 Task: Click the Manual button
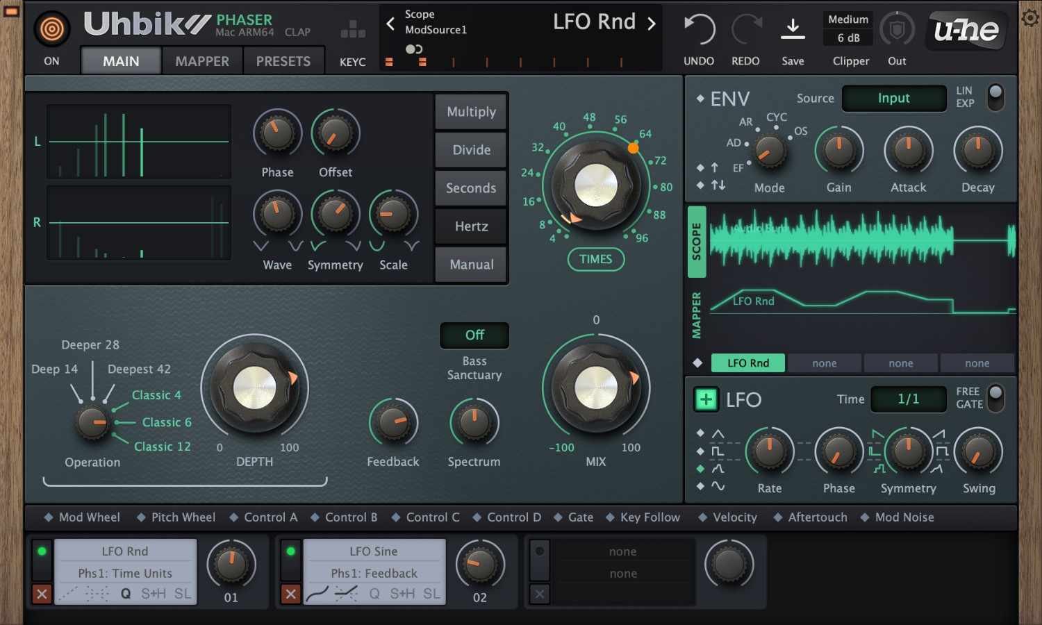(470, 264)
